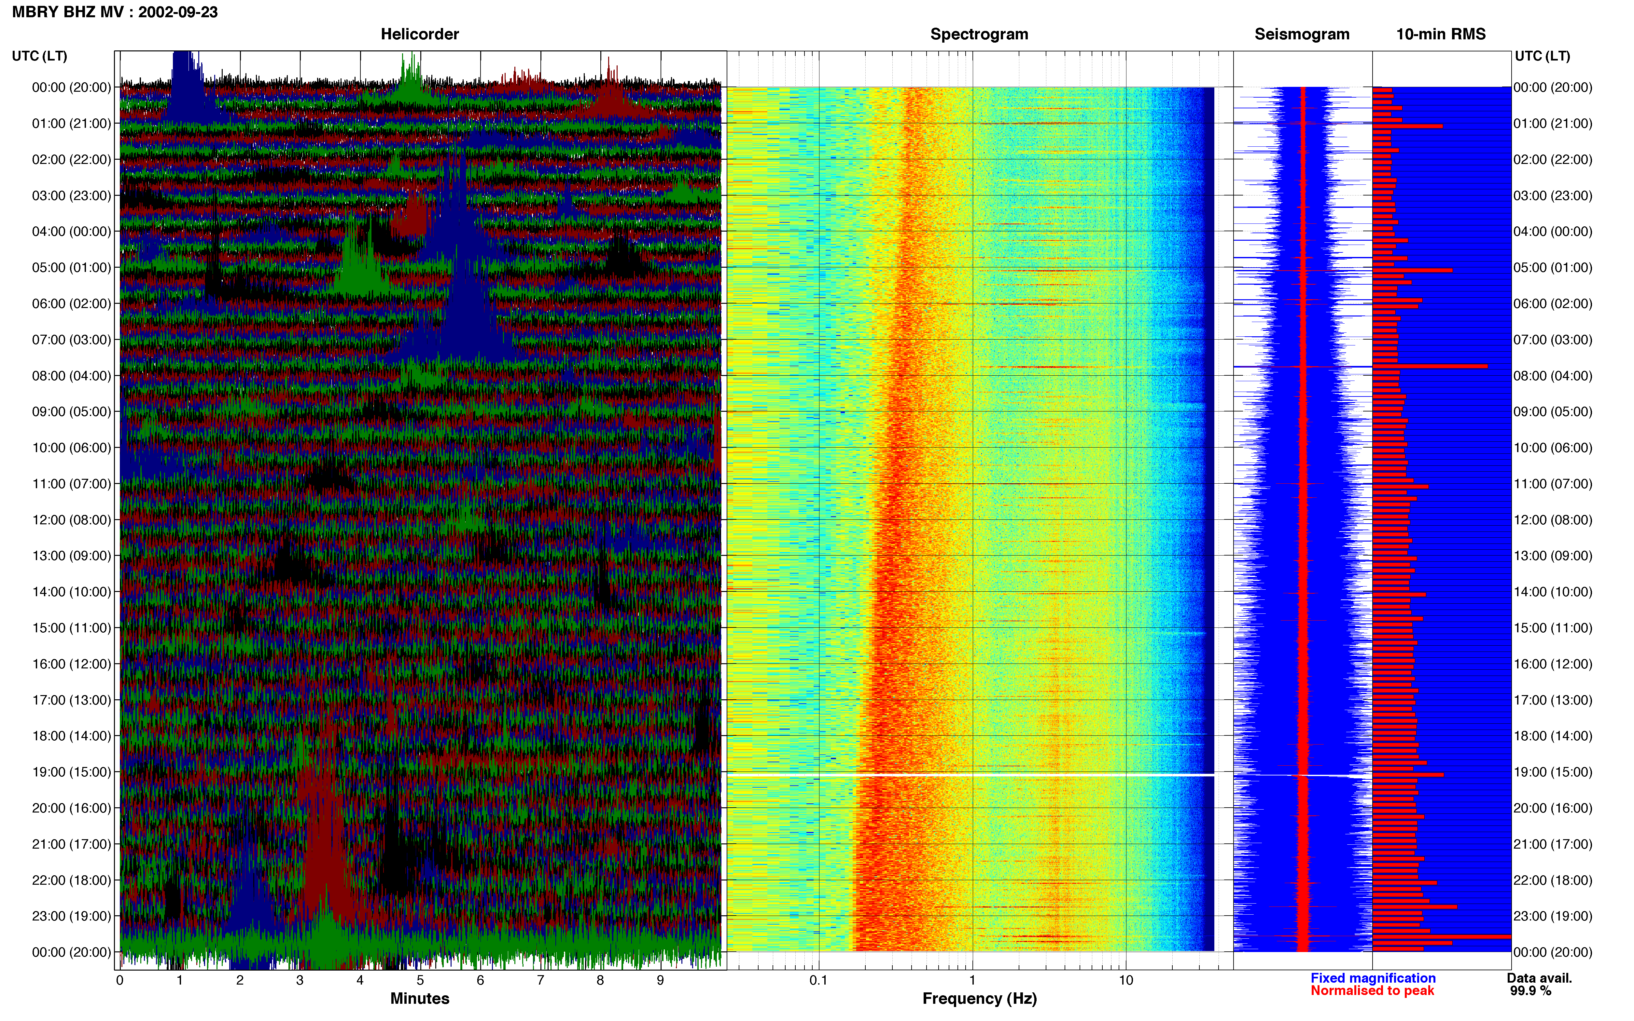Click the white data-gap line in the spectrogram
Image resolution: width=1634 pixels, height=1021 pixels.
971,775
